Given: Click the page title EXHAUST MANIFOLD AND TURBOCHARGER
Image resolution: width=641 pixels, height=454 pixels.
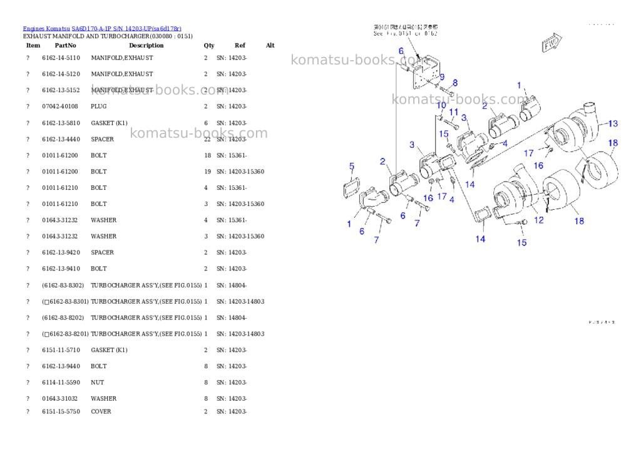Looking at the screenshot, I should (108, 36).
